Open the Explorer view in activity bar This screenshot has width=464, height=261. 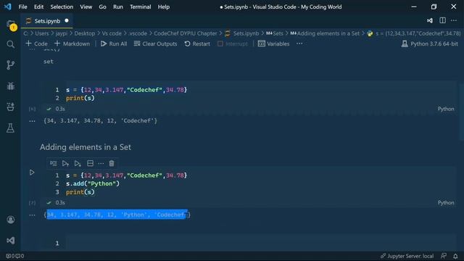11,25
